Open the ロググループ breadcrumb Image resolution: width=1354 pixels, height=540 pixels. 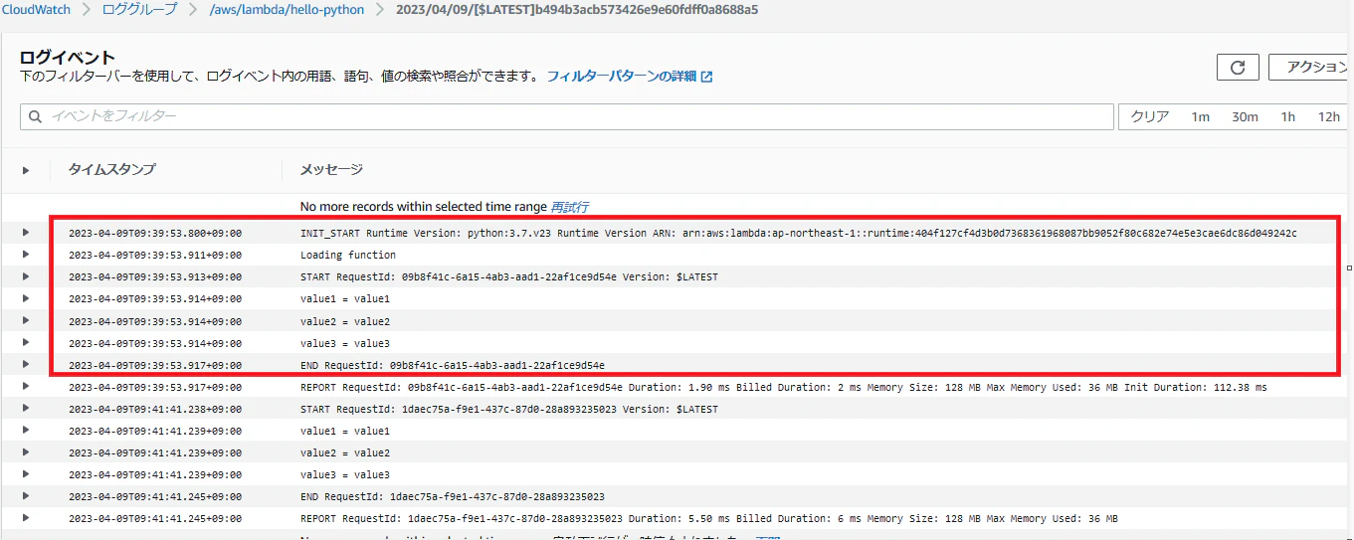(138, 9)
